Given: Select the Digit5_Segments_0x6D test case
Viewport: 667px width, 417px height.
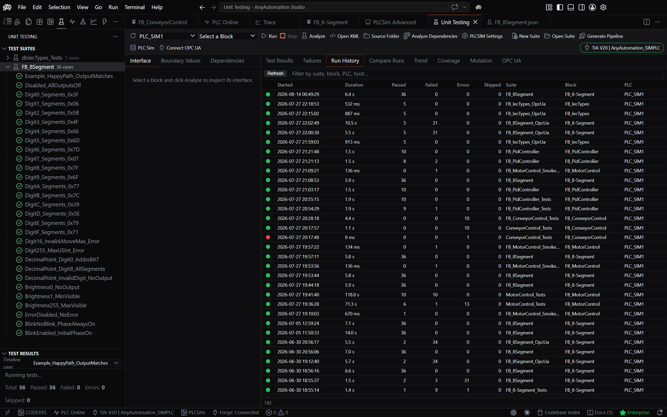Looking at the screenshot, I should [x=52, y=140].
